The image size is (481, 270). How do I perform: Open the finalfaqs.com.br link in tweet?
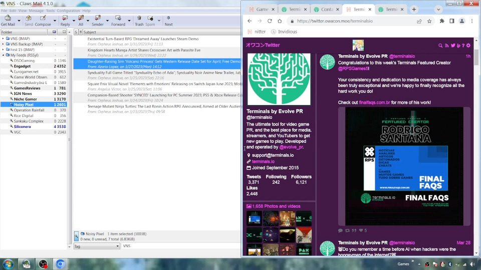(374, 102)
